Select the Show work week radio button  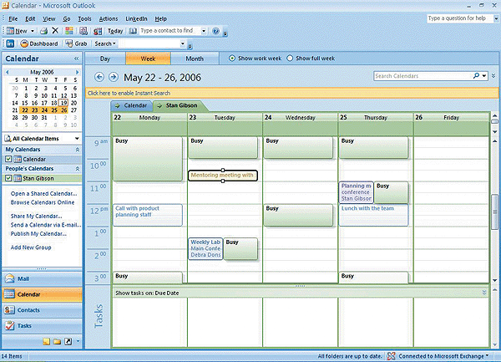coord(232,59)
